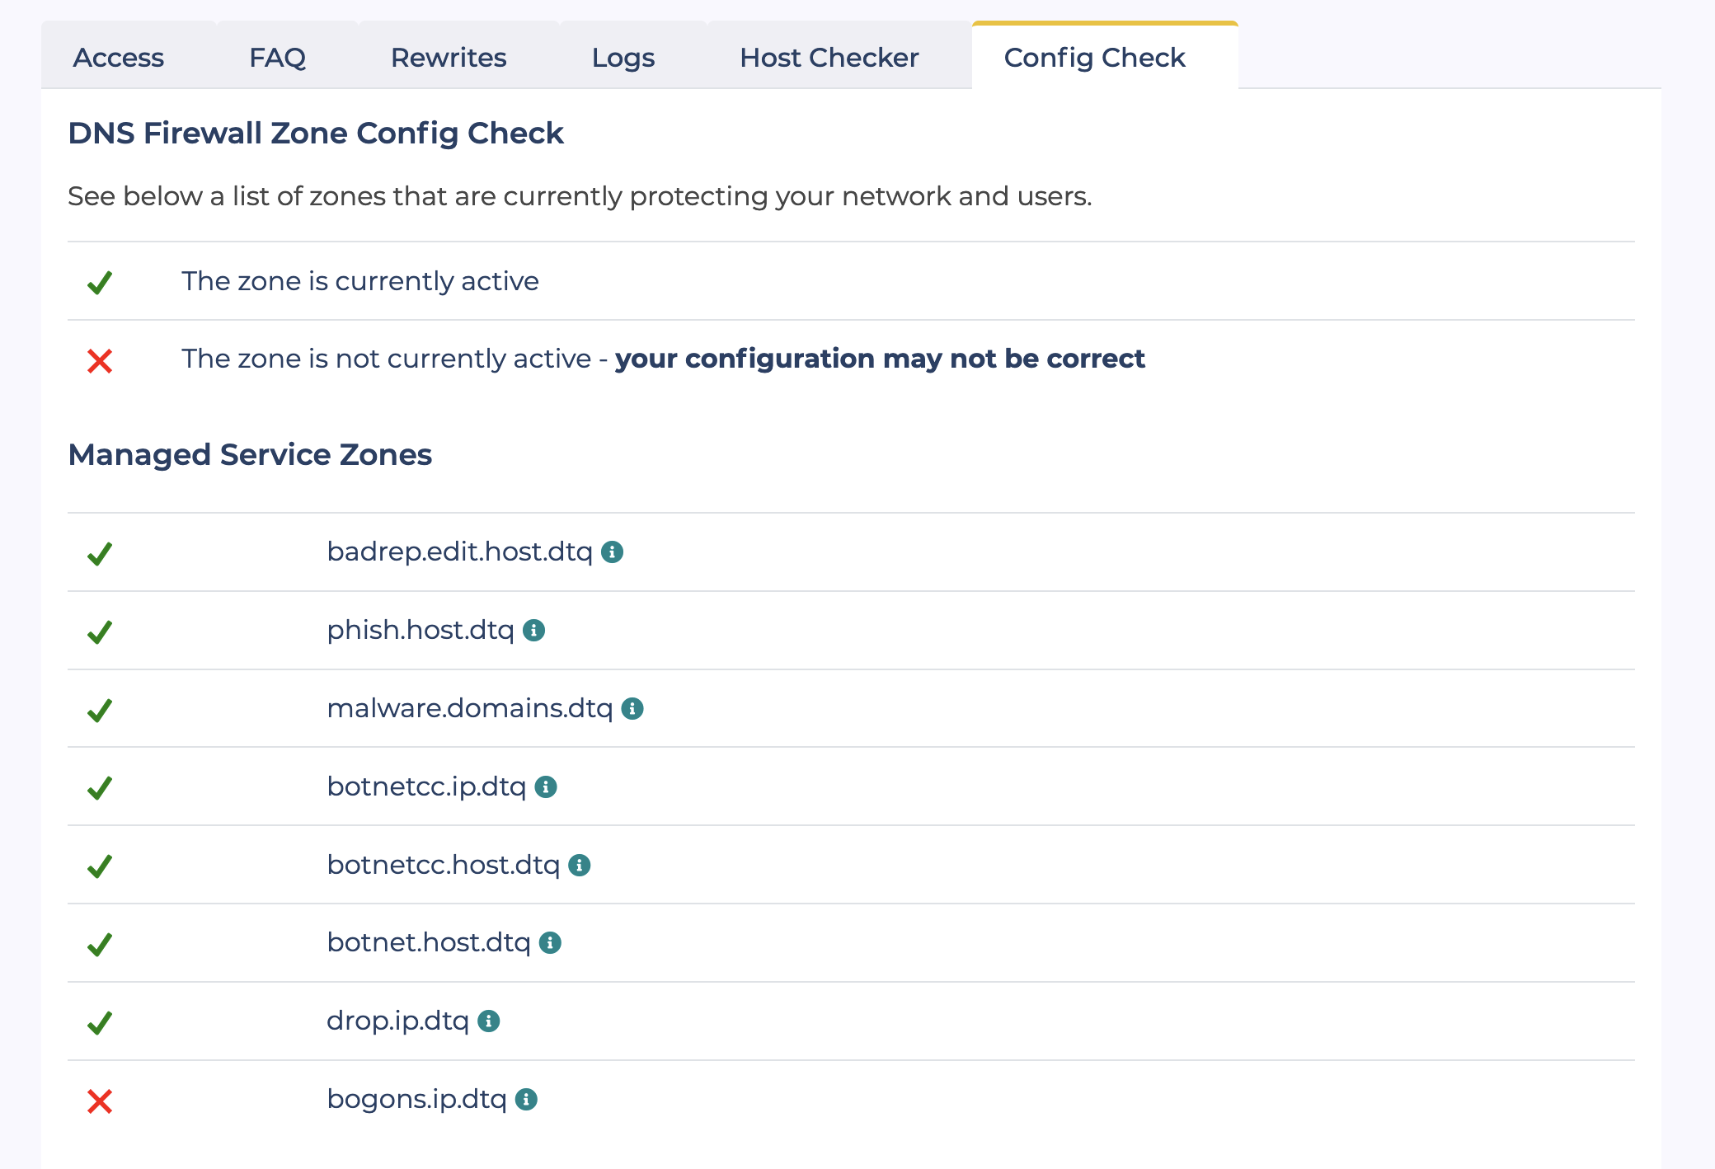Open info icon for drop.ip.dtq
Screen dimensions: 1715x1169
pos(489,1021)
